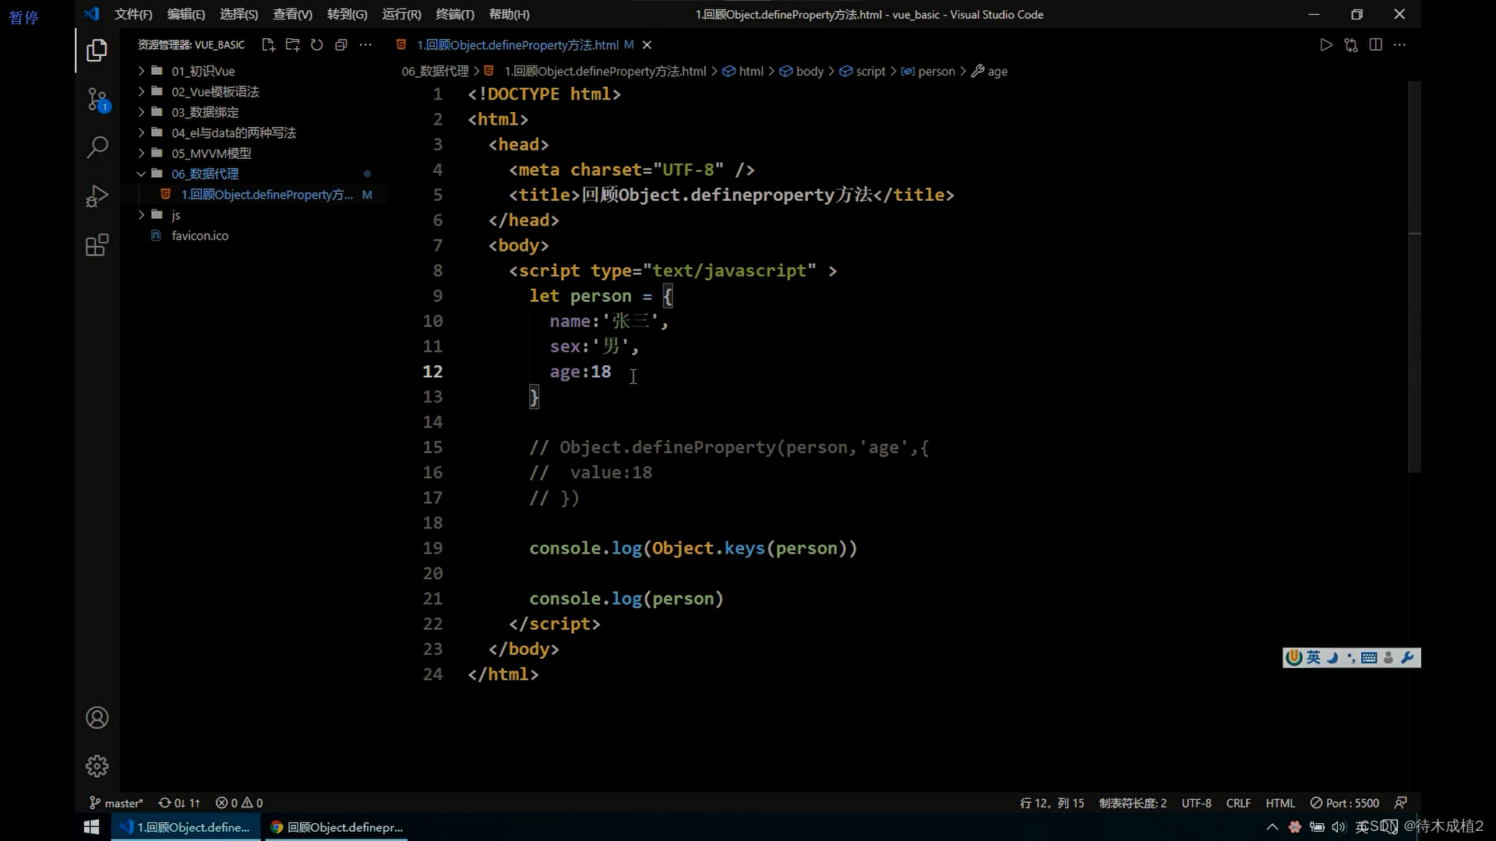Open the Run and Debug view
Viewport: 1496px width, 841px height.
coord(97,196)
